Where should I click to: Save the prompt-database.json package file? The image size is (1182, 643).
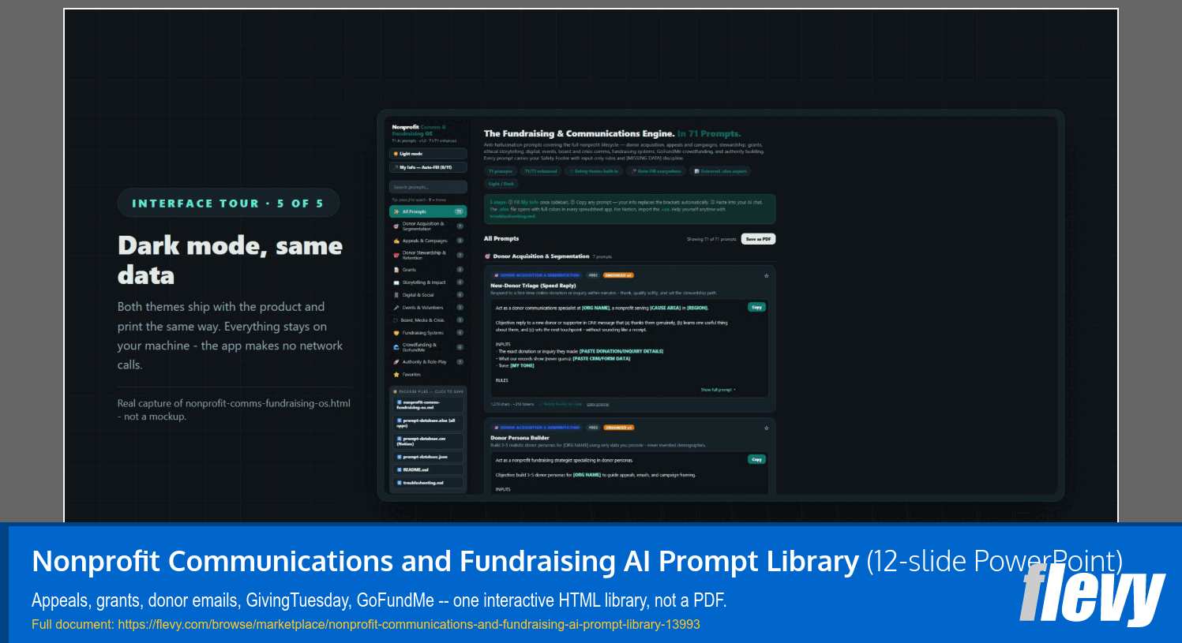429,457
